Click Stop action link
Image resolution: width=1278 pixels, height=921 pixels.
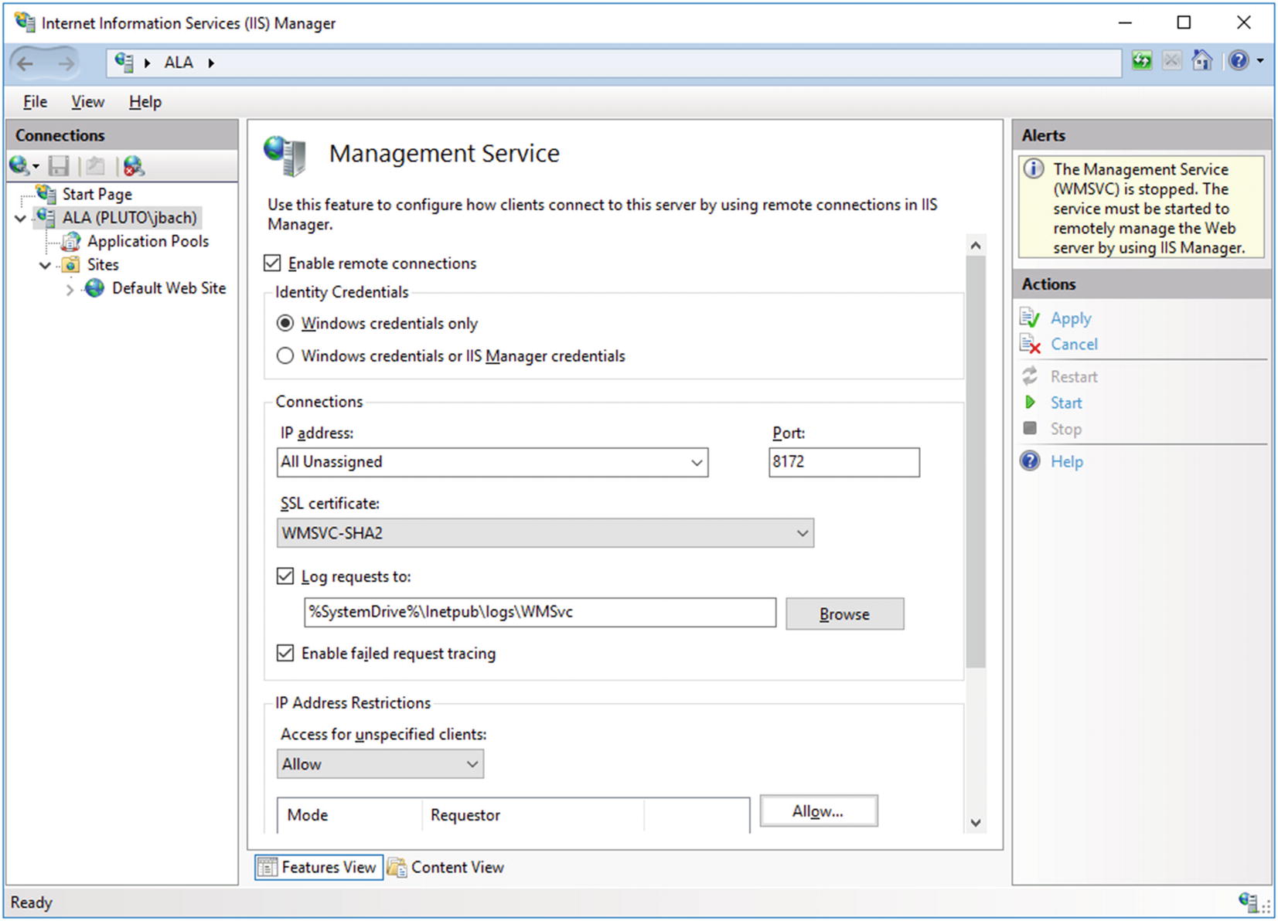coord(1065,430)
